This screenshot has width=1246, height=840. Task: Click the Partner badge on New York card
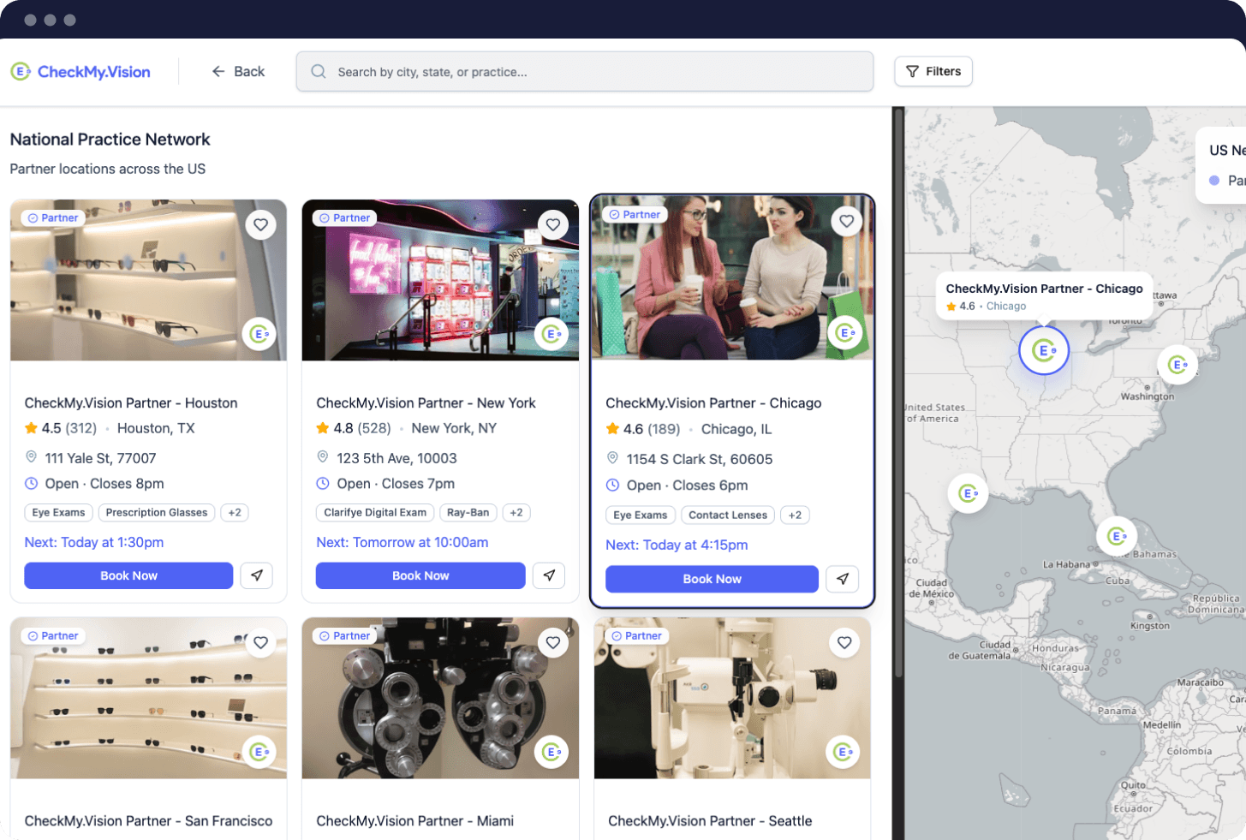click(x=345, y=218)
